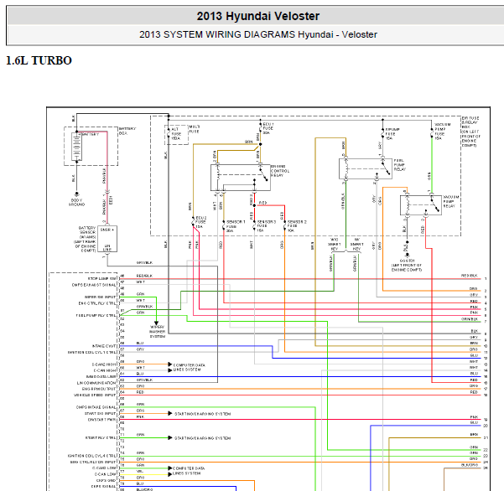Click the 'C-CAN HIGH' pin label
The height and width of the screenshot is (491, 504).
(105, 370)
